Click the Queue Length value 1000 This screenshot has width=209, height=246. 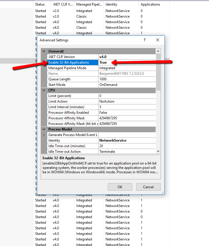click(x=127, y=79)
